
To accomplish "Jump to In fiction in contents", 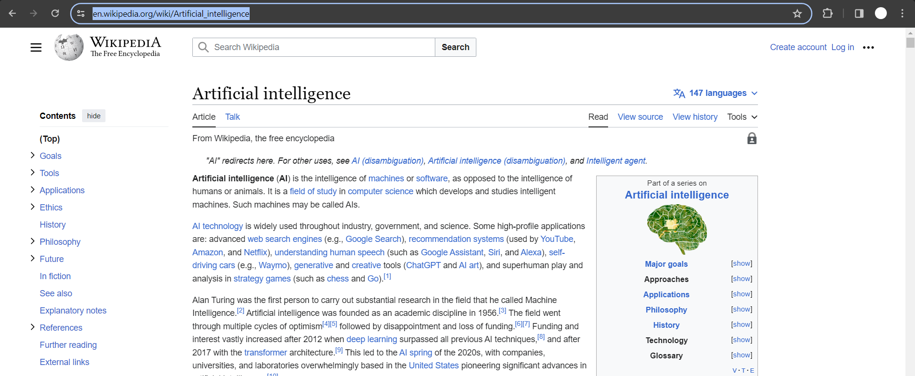I will coord(55,276).
